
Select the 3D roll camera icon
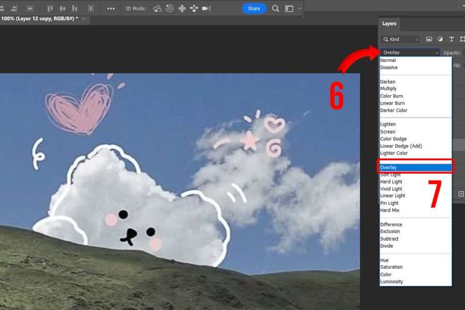pyautogui.click(x=169, y=8)
